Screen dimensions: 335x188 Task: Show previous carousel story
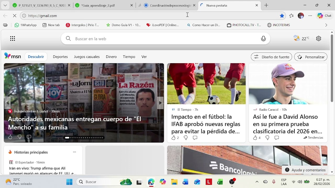(x=8, y=103)
